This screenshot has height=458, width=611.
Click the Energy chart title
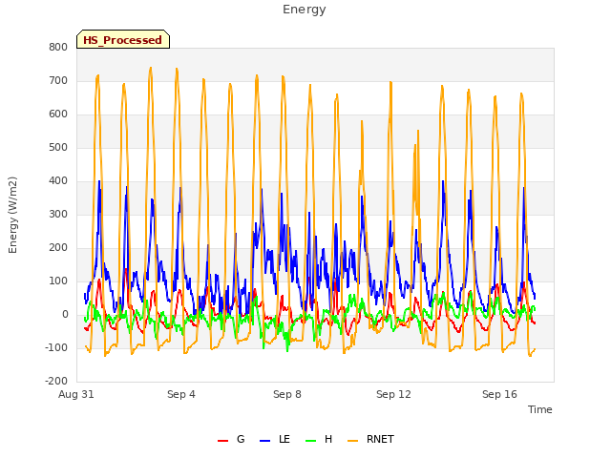pyautogui.click(x=305, y=10)
